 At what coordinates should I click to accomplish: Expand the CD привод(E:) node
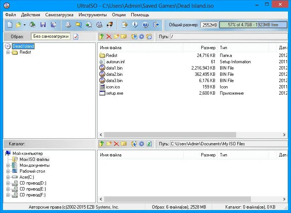click(x=8, y=189)
